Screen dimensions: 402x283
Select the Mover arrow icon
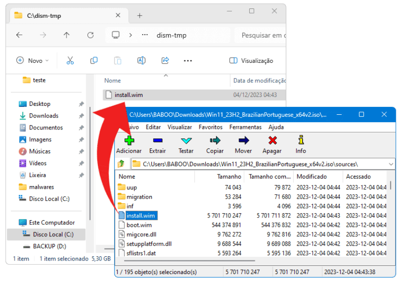click(243, 140)
